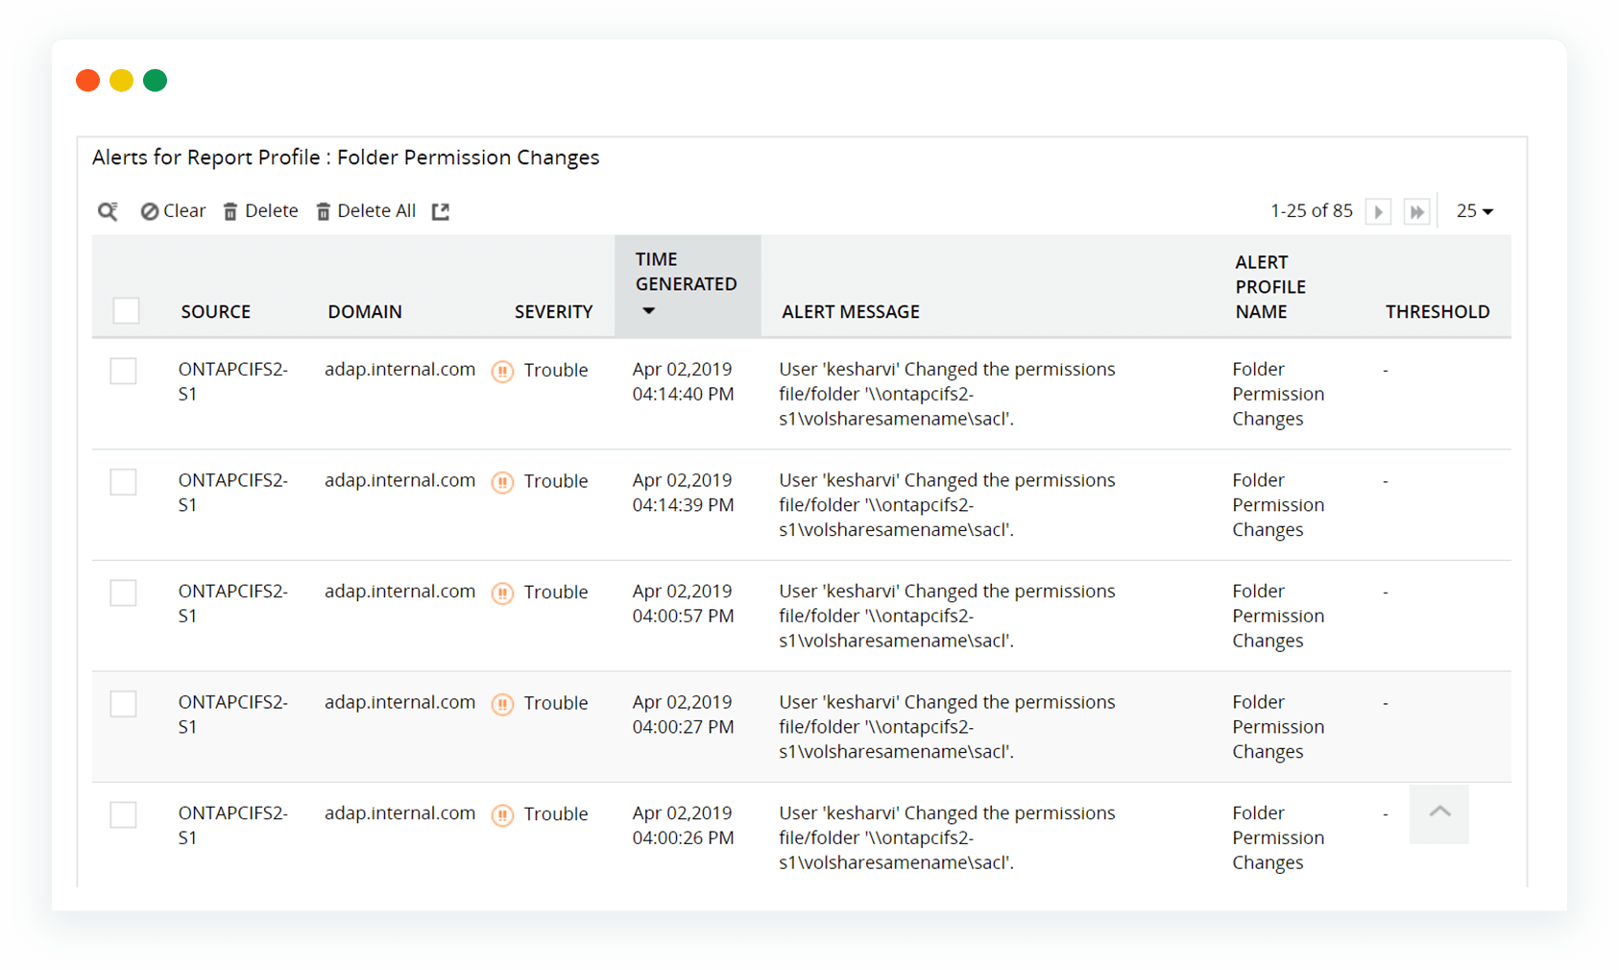1619x970 pixels.
Task: Click the Trouble severity icon in first row
Action: (502, 372)
